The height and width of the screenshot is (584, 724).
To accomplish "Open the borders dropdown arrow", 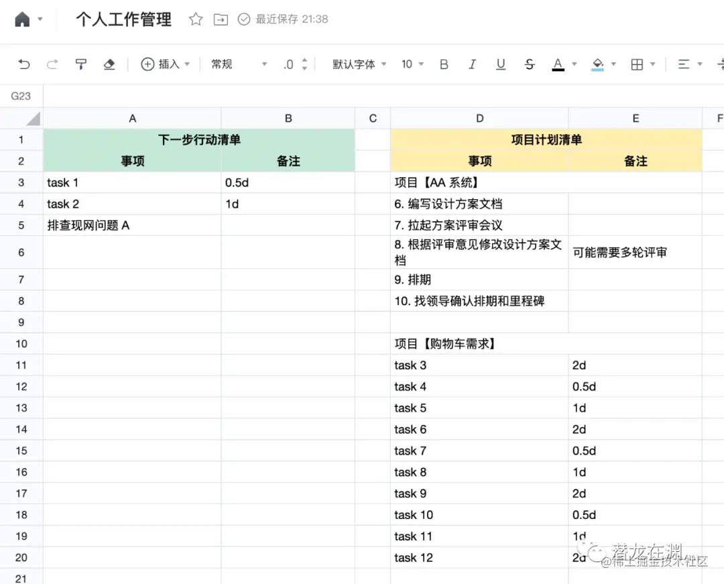I will click(653, 64).
